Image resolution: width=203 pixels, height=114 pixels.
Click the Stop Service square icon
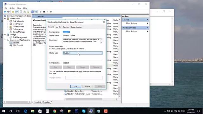coord(44,12)
